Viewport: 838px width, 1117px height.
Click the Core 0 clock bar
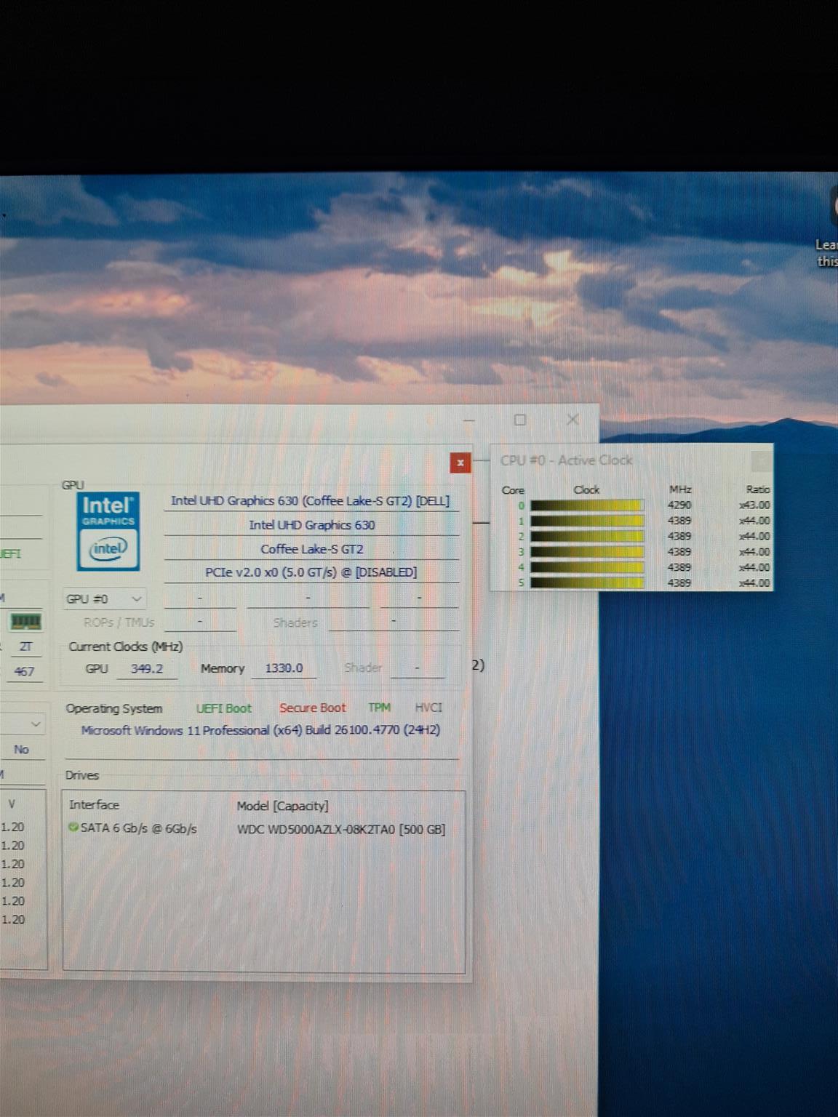(x=586, y=505)
